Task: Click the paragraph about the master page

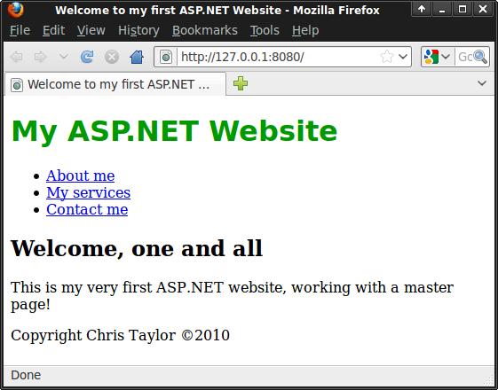Action: (x=232, y=295)
